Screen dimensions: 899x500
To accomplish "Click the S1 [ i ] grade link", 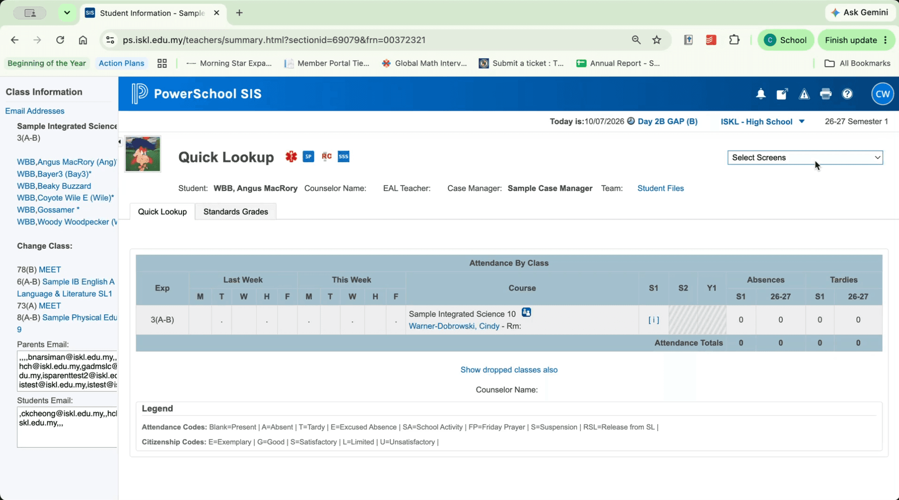I will coord(653,319).
